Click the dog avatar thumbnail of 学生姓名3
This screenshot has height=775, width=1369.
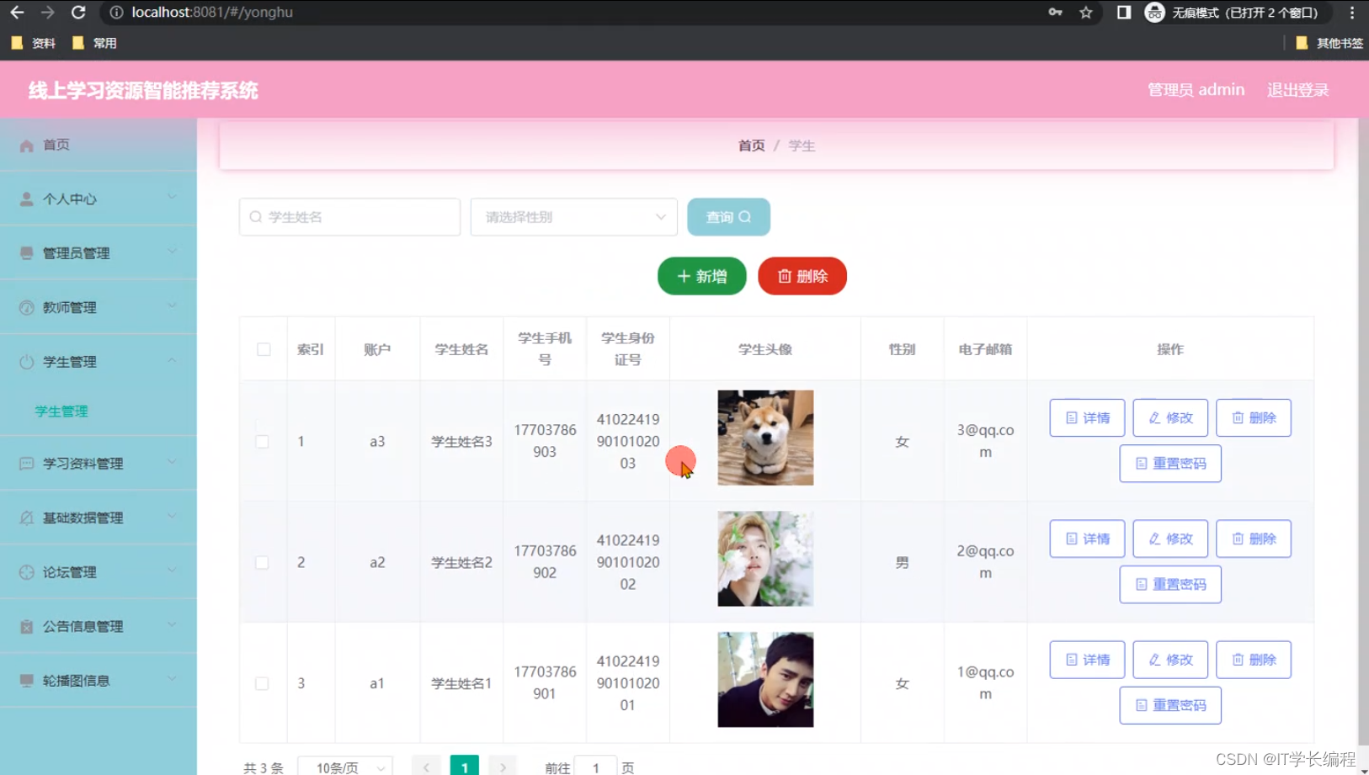click(764, 438)
